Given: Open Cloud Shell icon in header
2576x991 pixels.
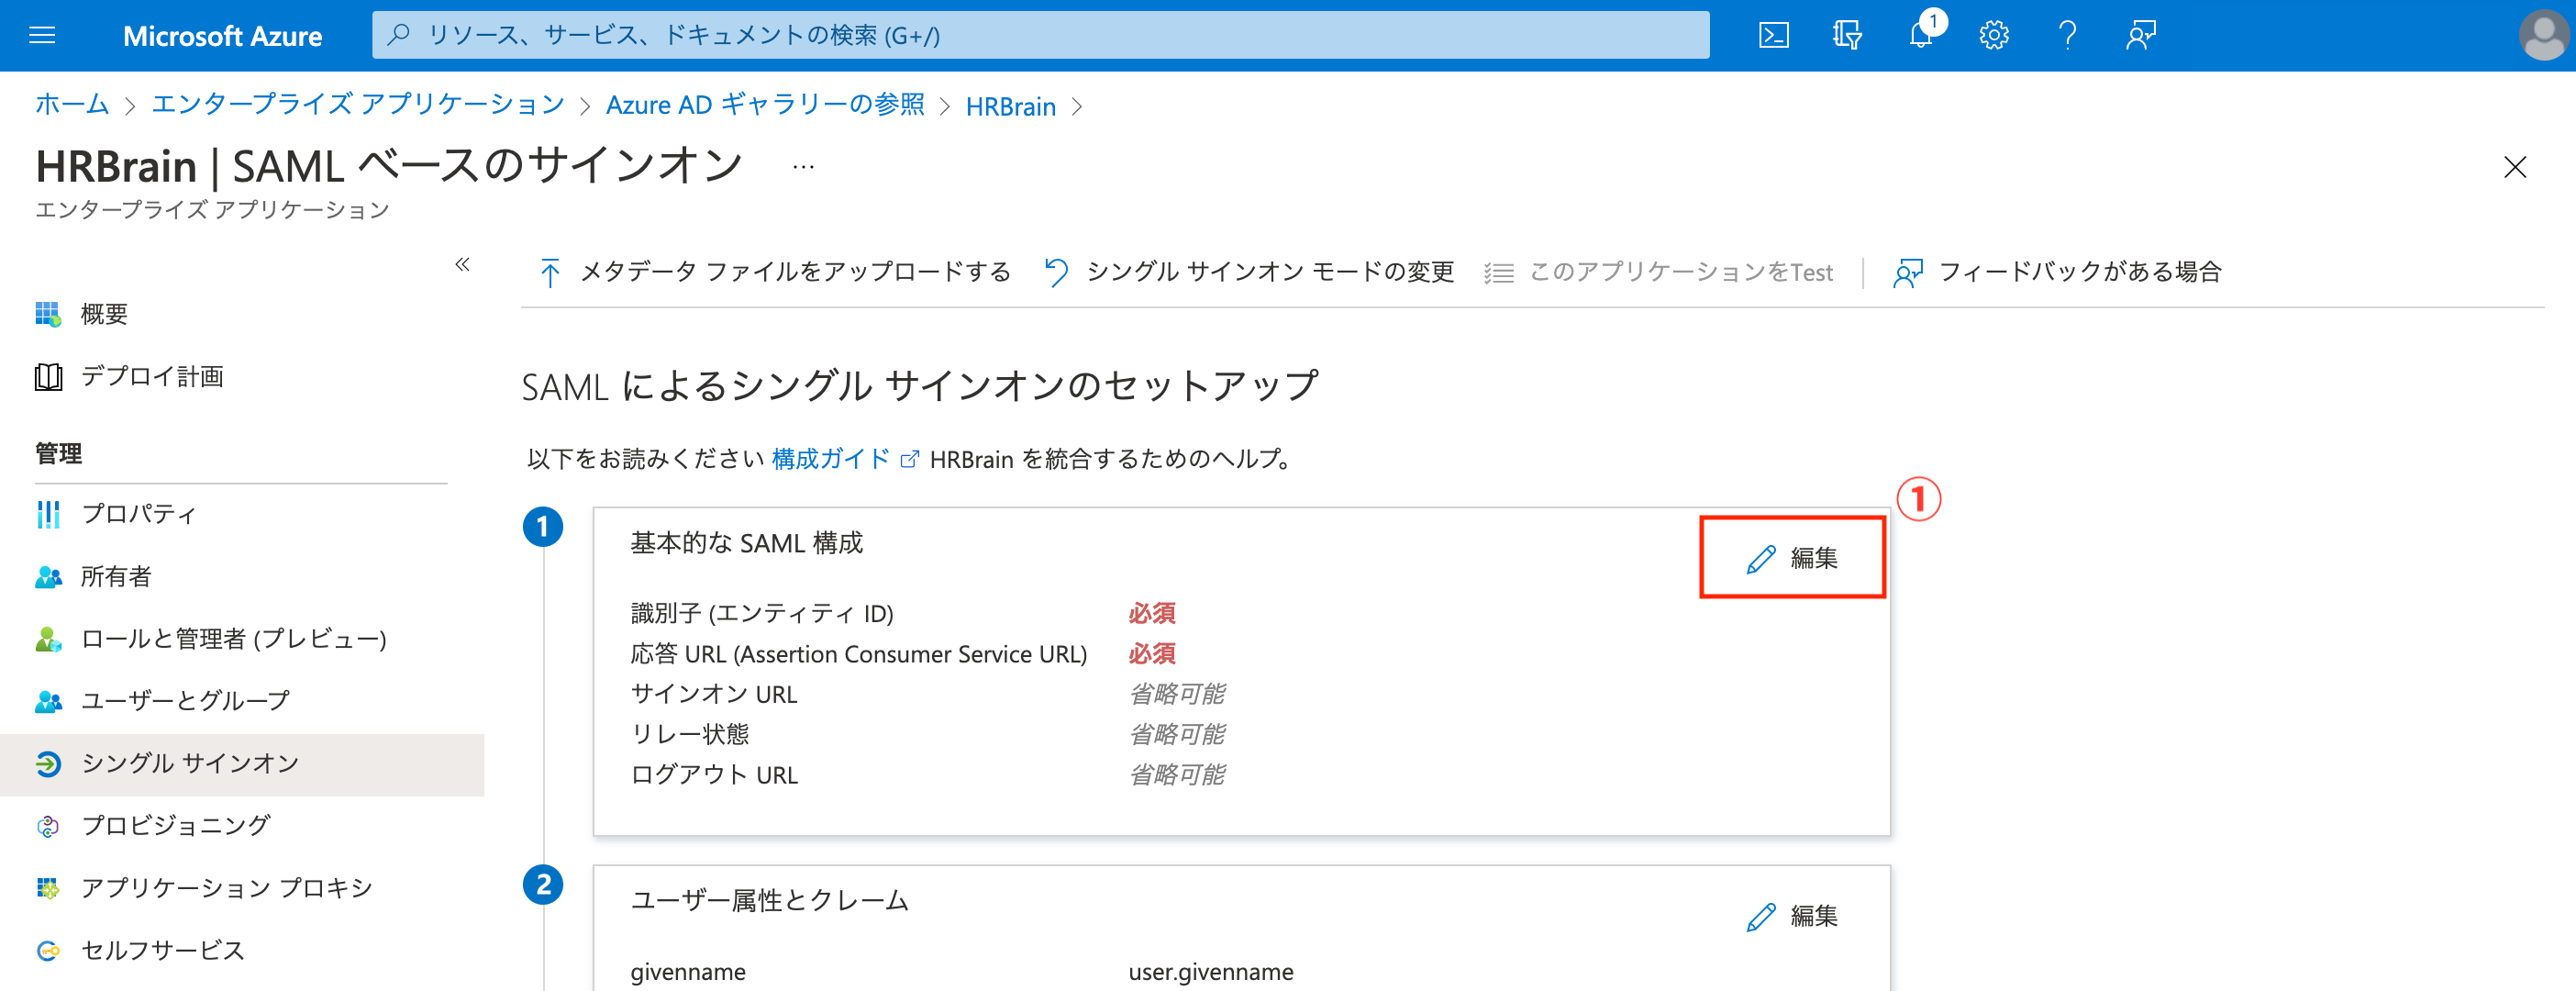Looking at the screenshot, I should coord(1773,36).
